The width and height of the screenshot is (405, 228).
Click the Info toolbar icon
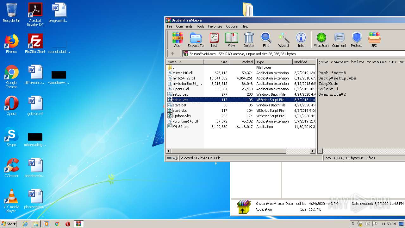[301, 40]
